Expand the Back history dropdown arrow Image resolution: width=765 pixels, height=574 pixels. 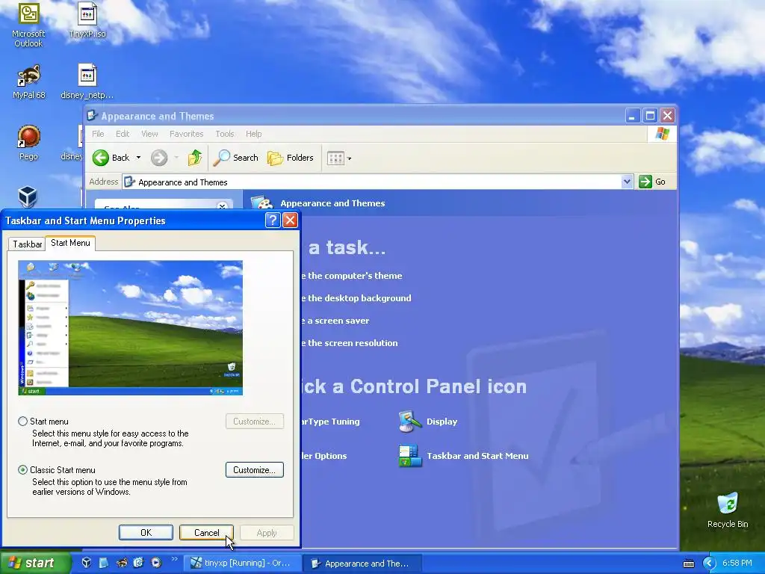pyautogui.click(x=138, y=158)
